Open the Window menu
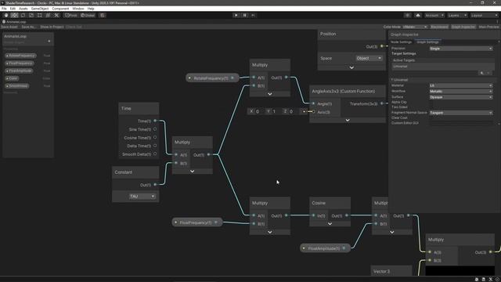This screenshot has width=501, height=282. (x=78, y=9)
